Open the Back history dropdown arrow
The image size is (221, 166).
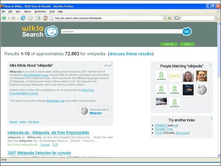(8, 18)
